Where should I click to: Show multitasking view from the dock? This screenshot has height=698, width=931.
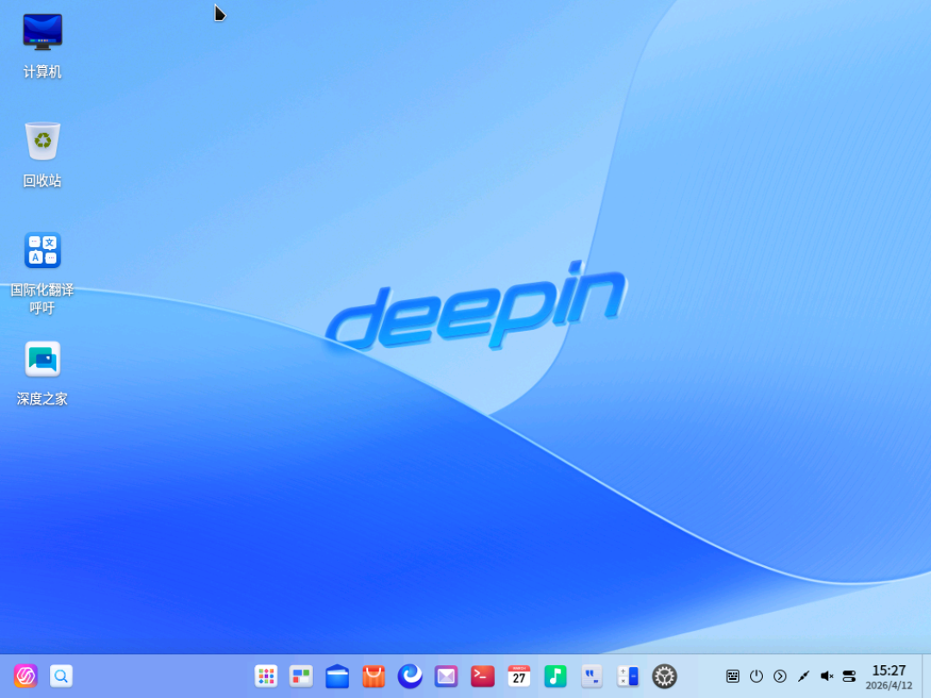[x=301, y=676]
